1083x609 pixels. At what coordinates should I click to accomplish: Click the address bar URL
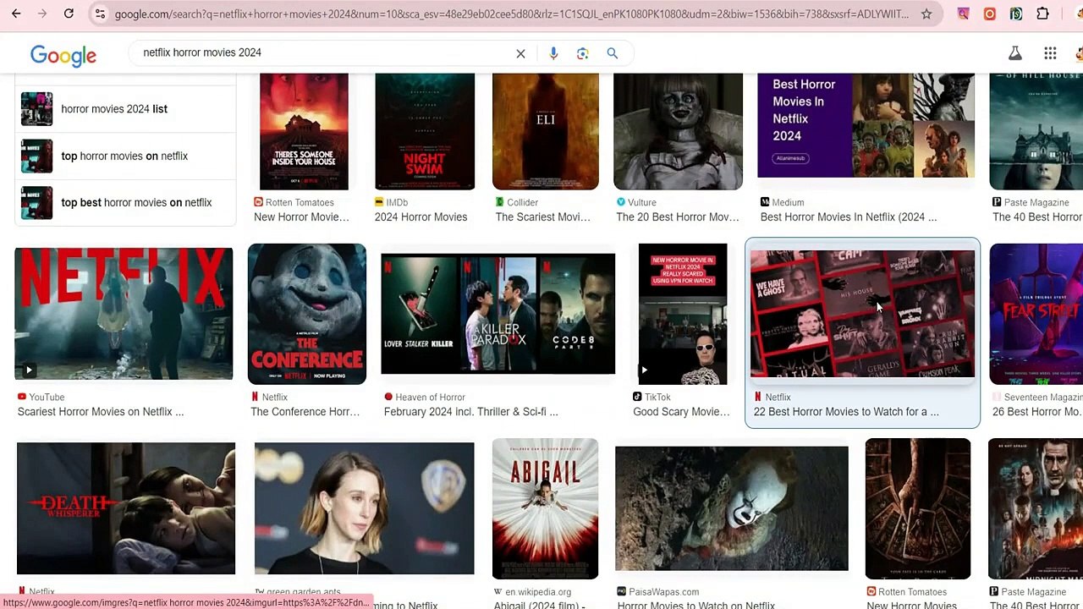[512, 14]
